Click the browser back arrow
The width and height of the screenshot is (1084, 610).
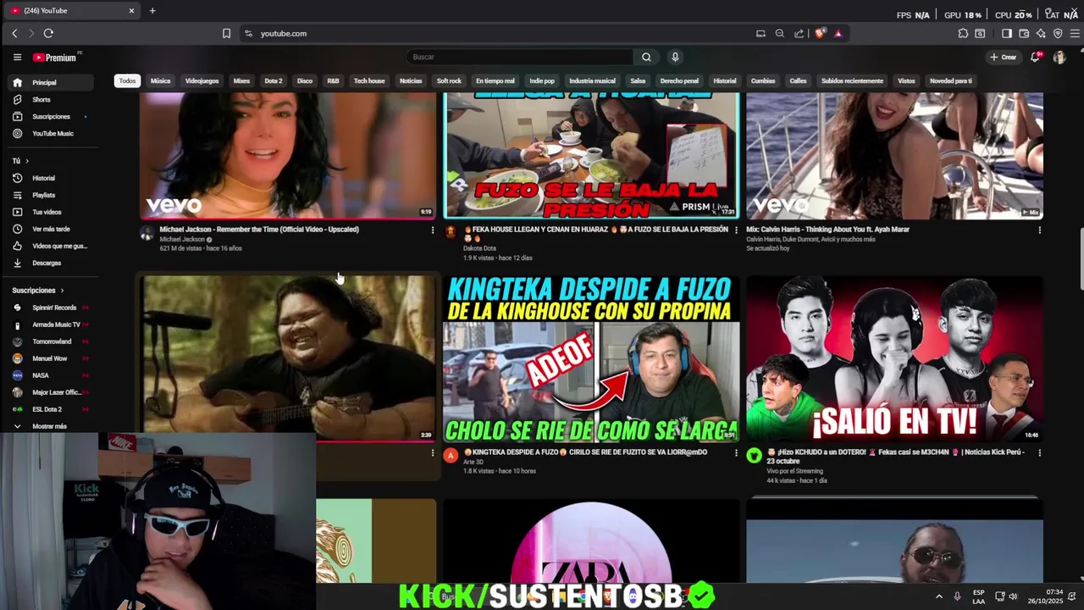point(14,33)
